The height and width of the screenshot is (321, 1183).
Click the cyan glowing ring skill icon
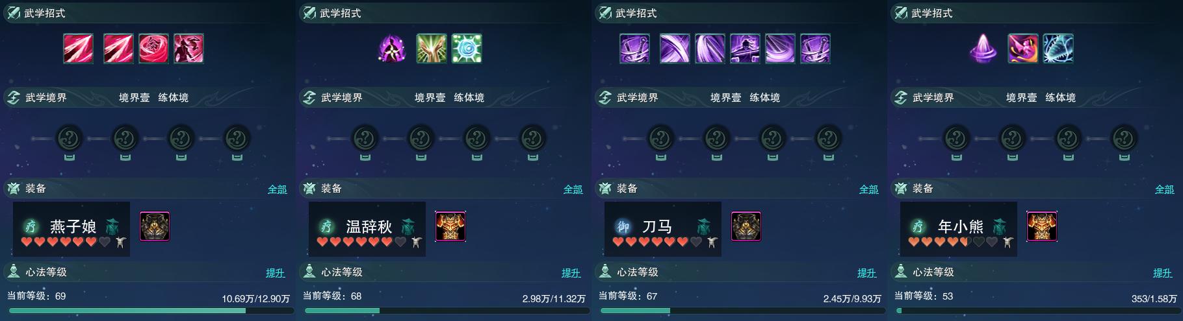tap(467, 49)
